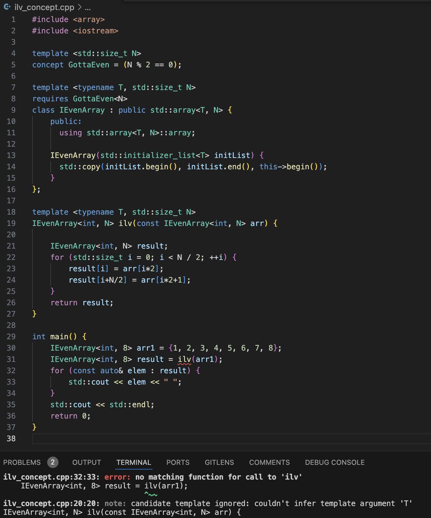The width and height of the screenshot is (431, 518).
Task: Select the TERMINAL panel tab
Action: click(134, 462)
